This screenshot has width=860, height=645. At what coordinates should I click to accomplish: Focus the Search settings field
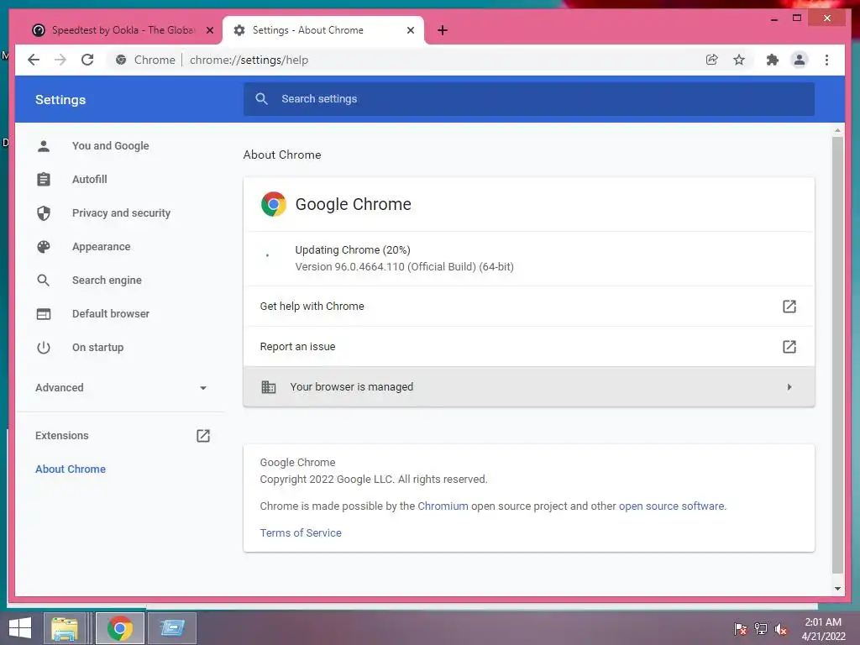click(x=529, y=99)
